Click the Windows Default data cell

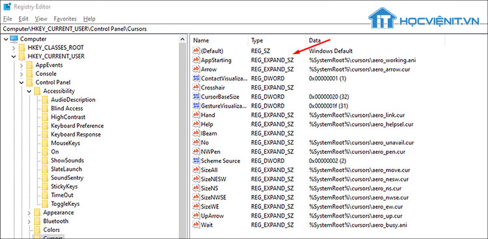[331, 51]
